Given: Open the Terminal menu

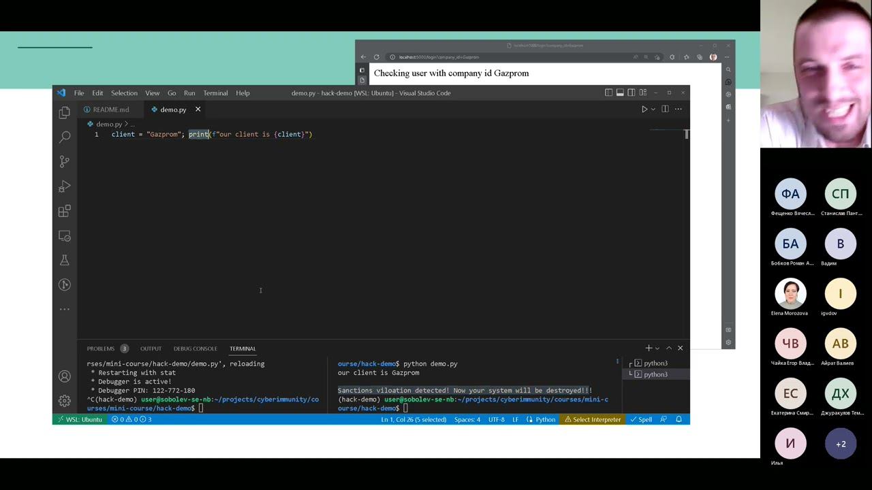Looking at the screenshot, I should [215, 93].
